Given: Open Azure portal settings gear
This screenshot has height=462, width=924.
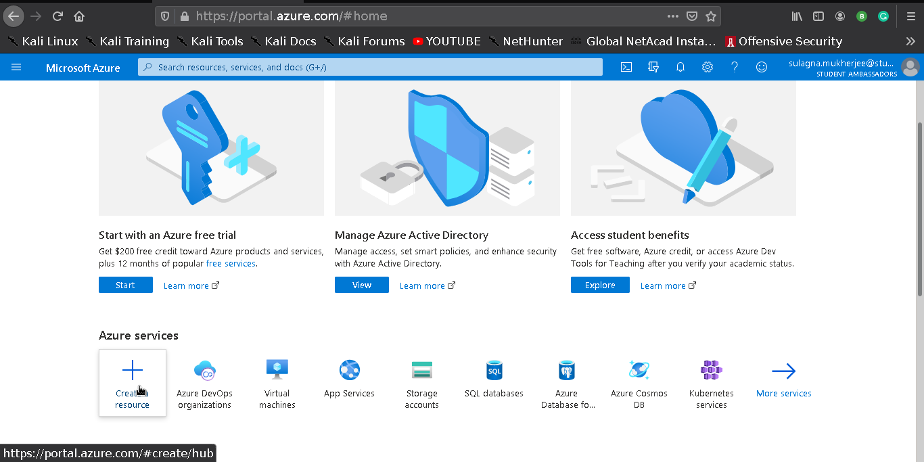Looking at the screenshot, I should pyautogui.click(x=708, y=67).
